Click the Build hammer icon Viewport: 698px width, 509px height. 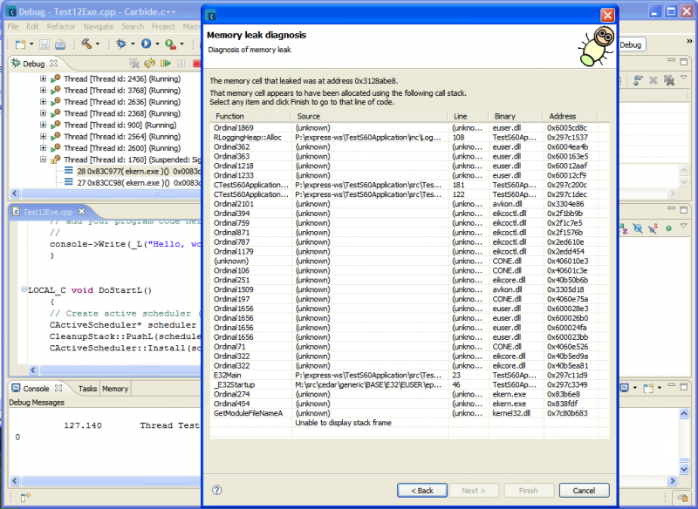click(86, 44)
